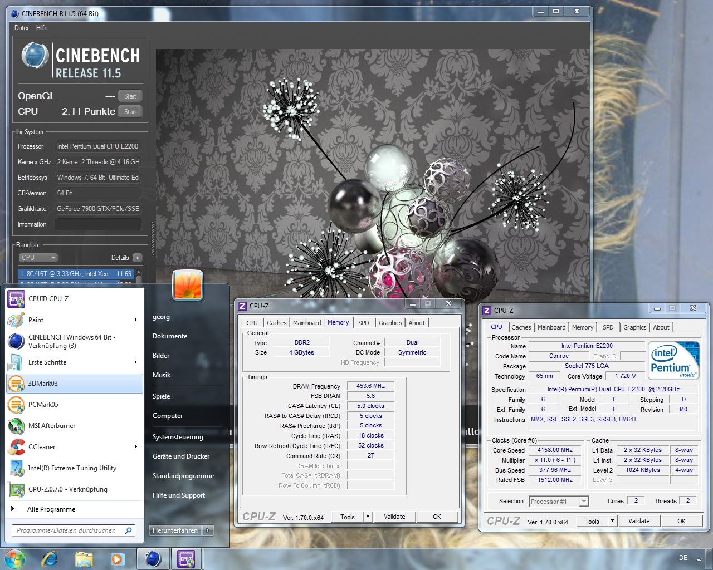Open GPU-Z.0.7.0 shortcut
The height and width of the screenshot is (570, 713).
[x=75, y=489]
